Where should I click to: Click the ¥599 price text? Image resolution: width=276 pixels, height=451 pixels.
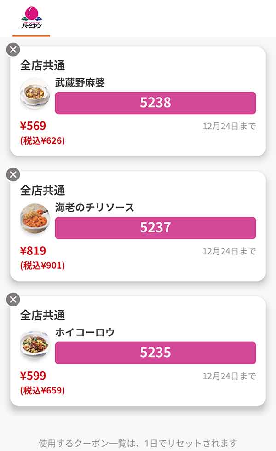pos(33,376)
